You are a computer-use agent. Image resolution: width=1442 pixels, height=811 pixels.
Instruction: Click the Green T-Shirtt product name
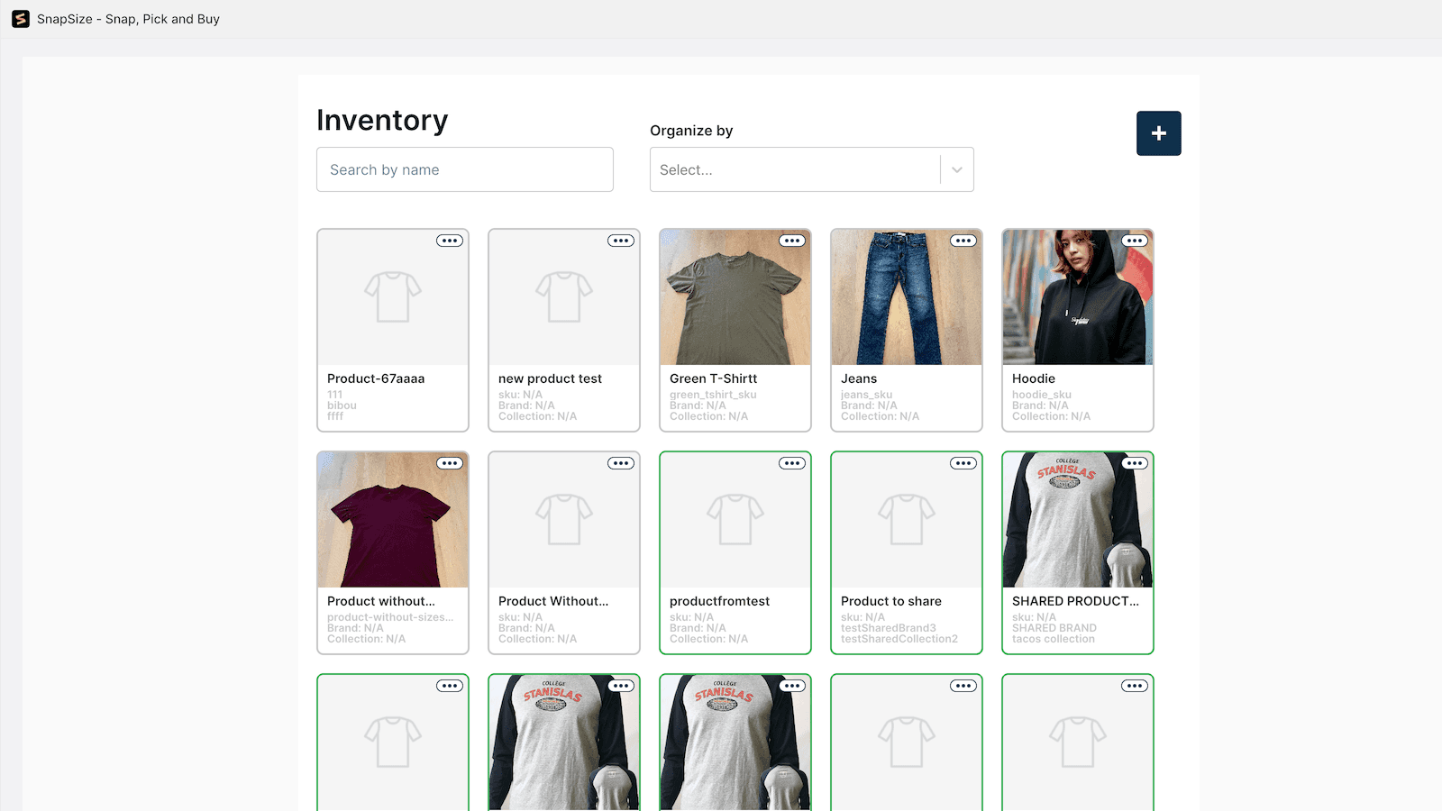coord(713,378)
